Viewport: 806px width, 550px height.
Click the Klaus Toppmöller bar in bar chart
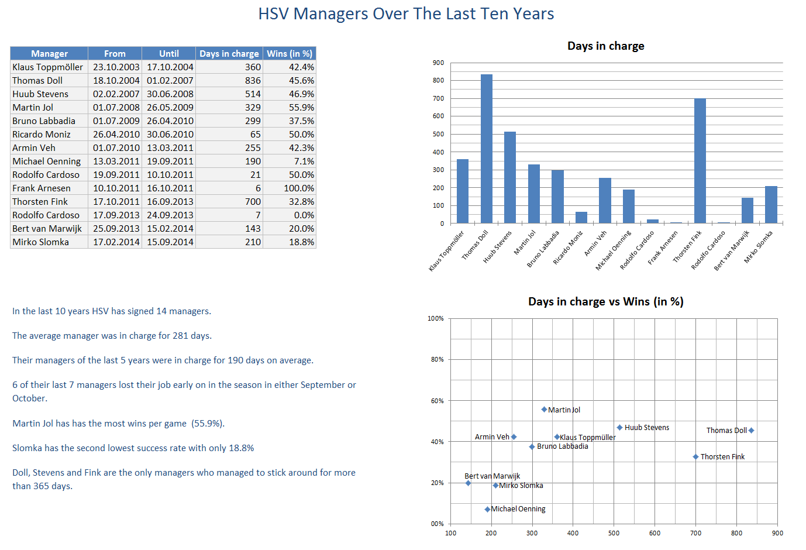point(463,191)
